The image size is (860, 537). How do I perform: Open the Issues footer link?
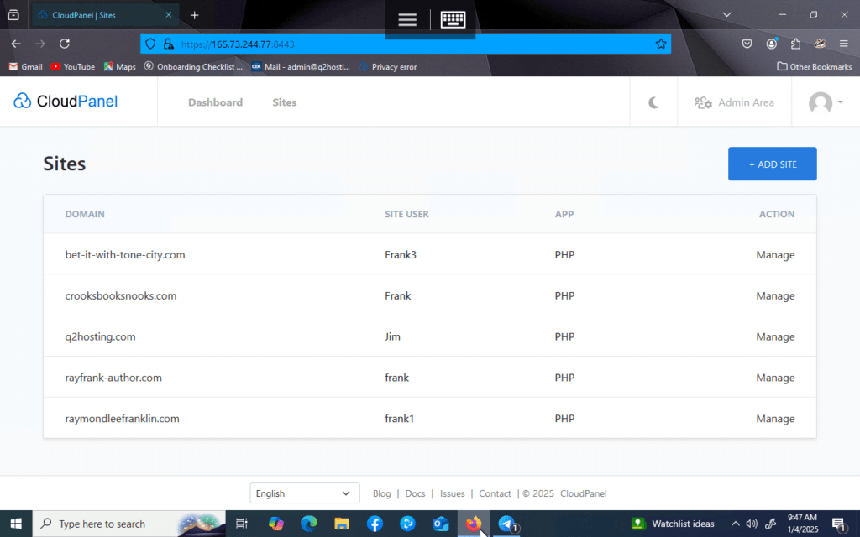click(x=453, y=493)
